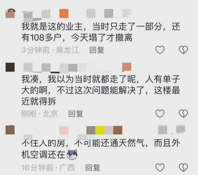Click the blurred username of first commenter
The width and height of the screenshot is (198, 175).
coord(36,15)
